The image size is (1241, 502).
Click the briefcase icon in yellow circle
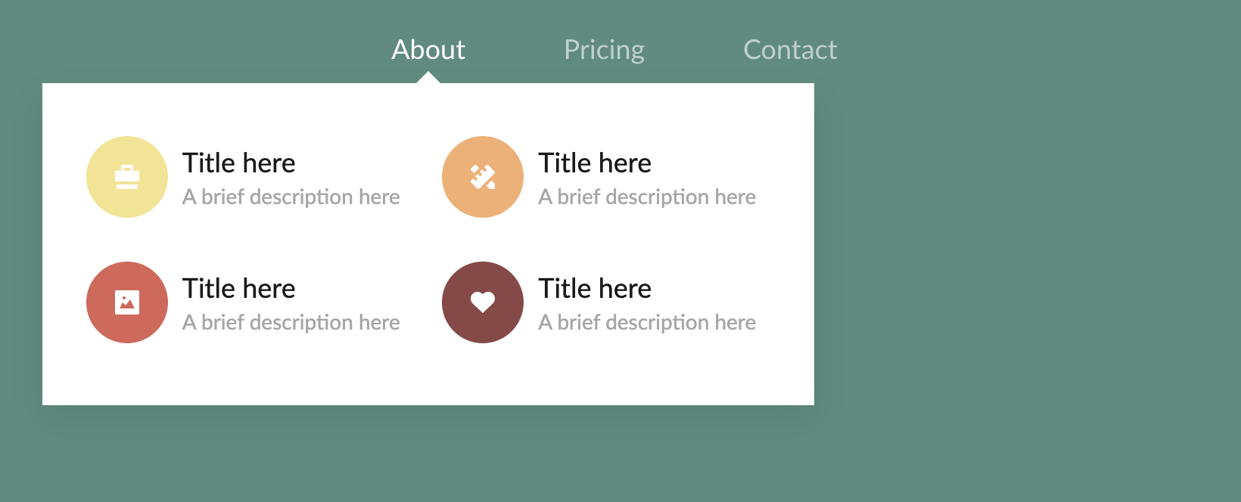coord(127,177)
